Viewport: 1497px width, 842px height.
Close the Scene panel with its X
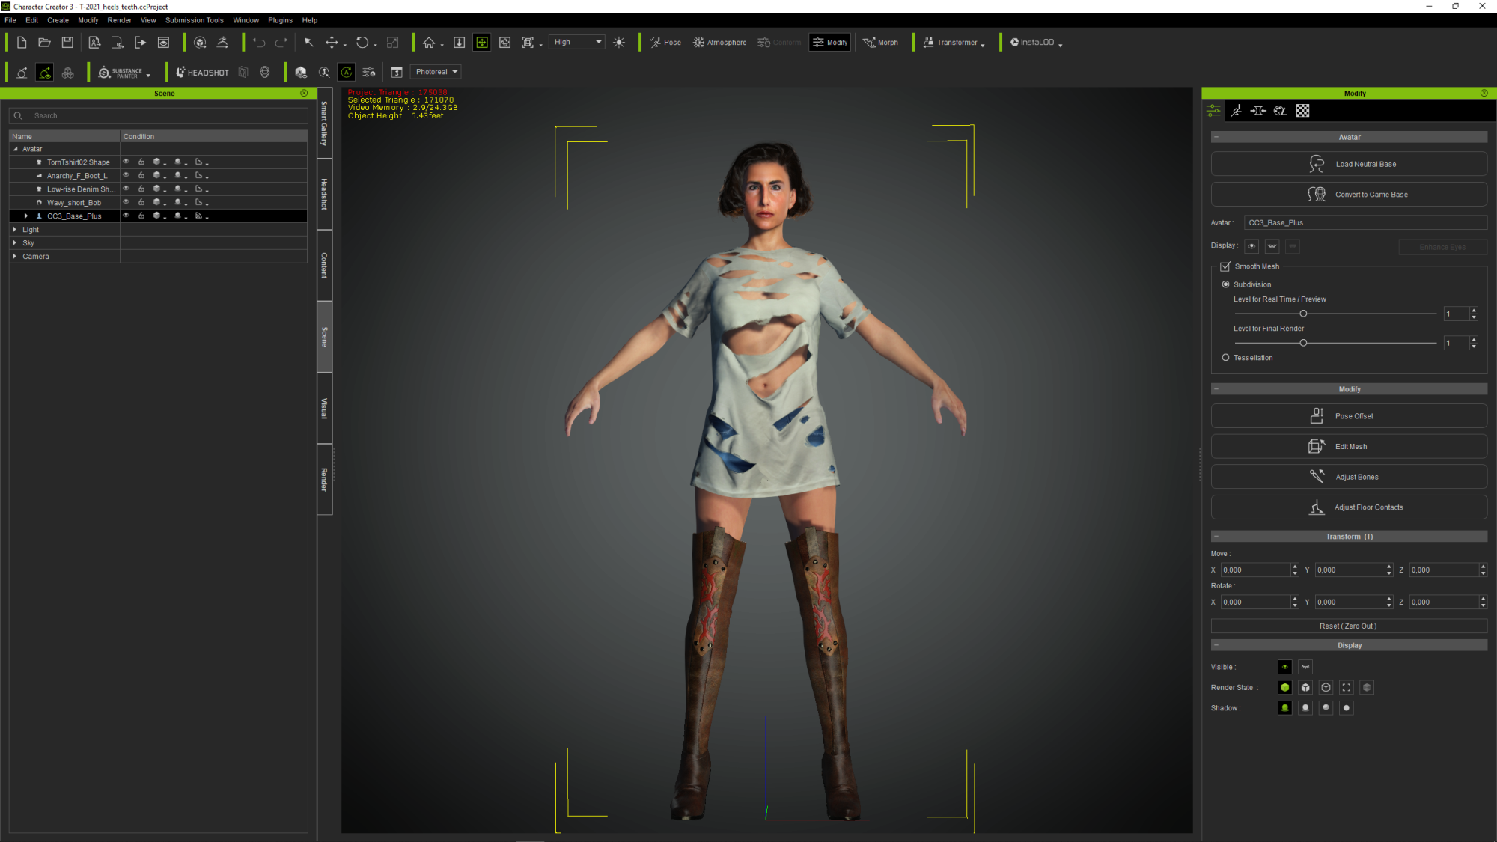pos(304,94)
